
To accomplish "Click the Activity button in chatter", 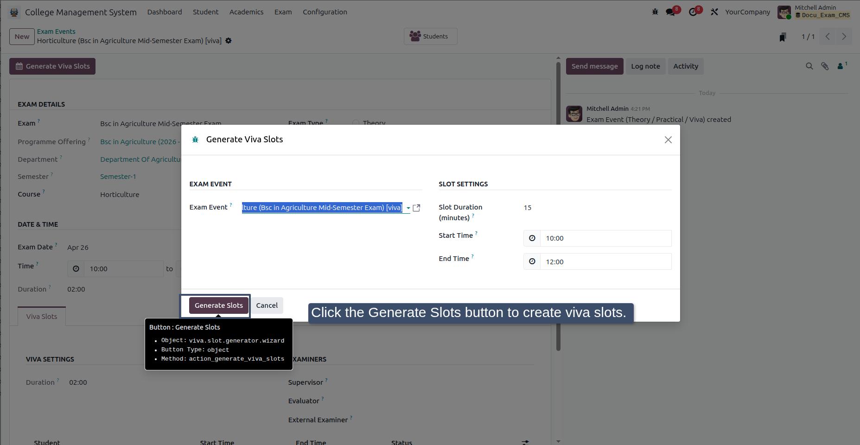I will click(686, 66).
